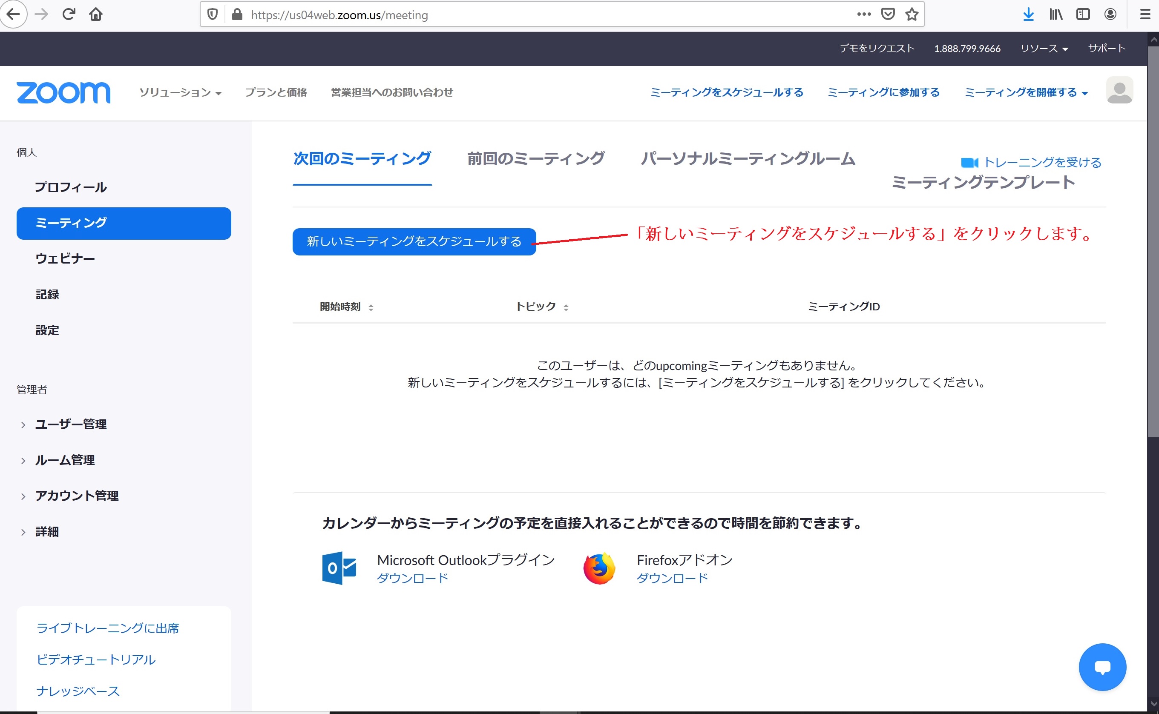
Task: Download the Firefoxアドオン
Action: (672, 579)
